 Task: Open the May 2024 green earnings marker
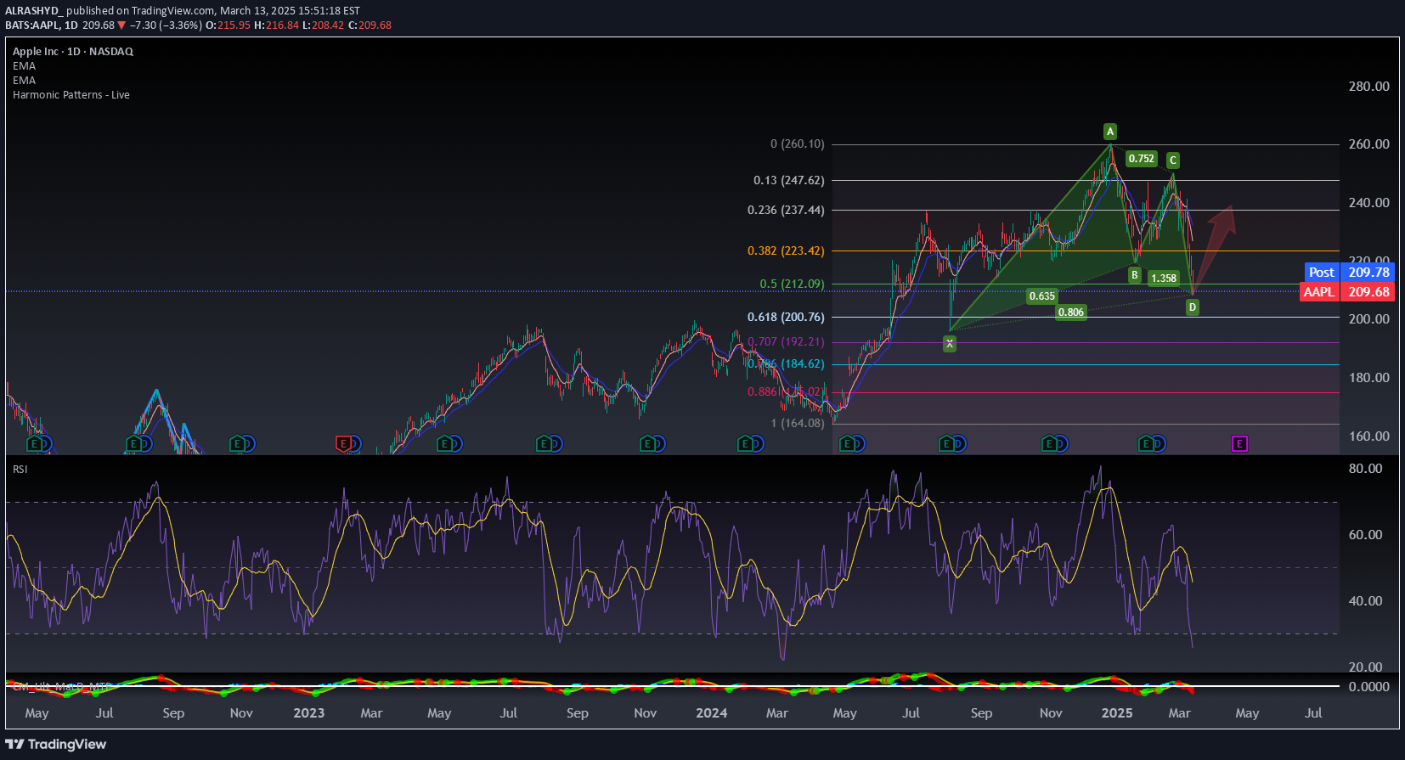847,443
